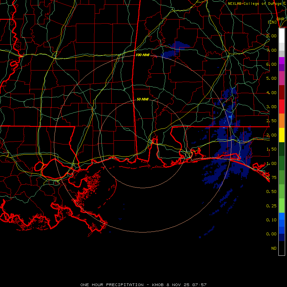This screenshot has width=287, height=287.
Task: Click the NEXLAB-College of DuPage credit text
Action: [x=256, y=4]
